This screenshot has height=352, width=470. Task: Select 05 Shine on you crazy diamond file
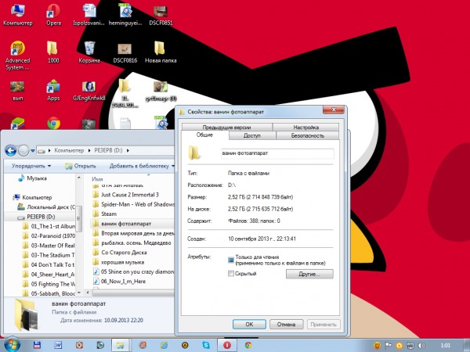tap(133, 271)
